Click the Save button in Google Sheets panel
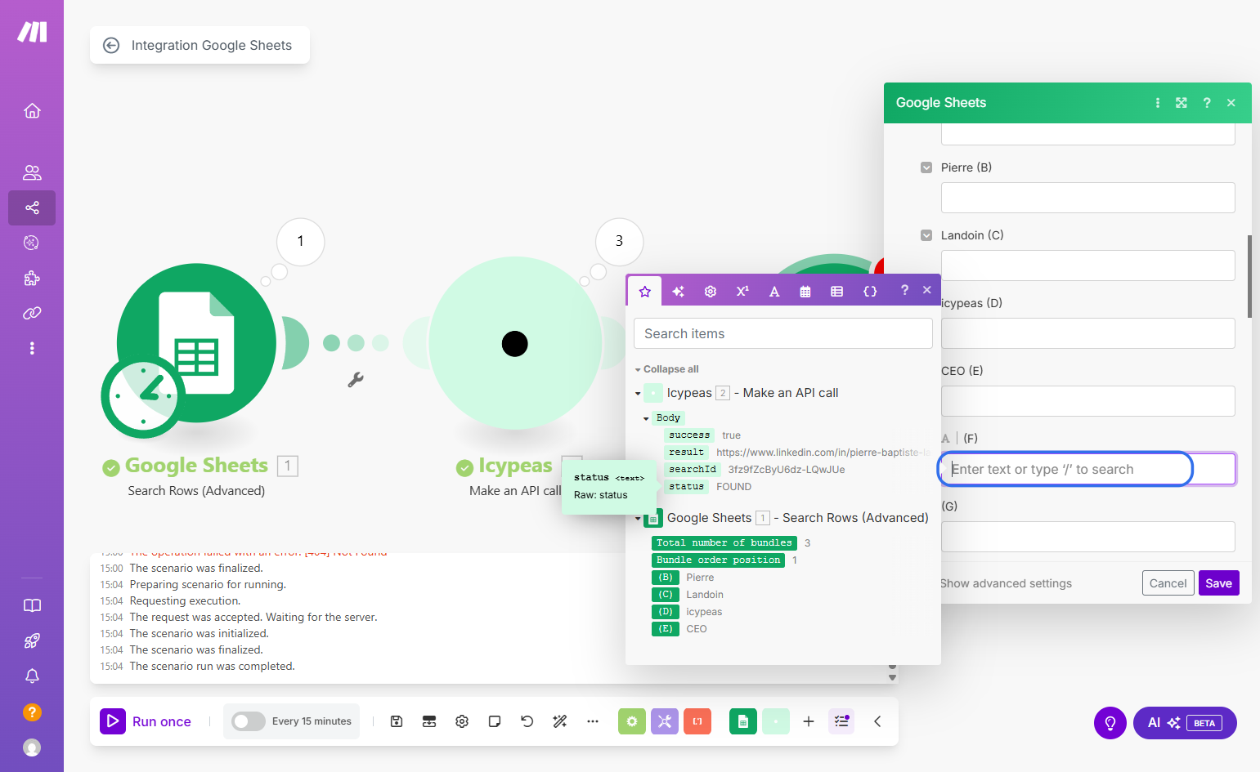This screenshot has height=772, width=1260. 1218,583
